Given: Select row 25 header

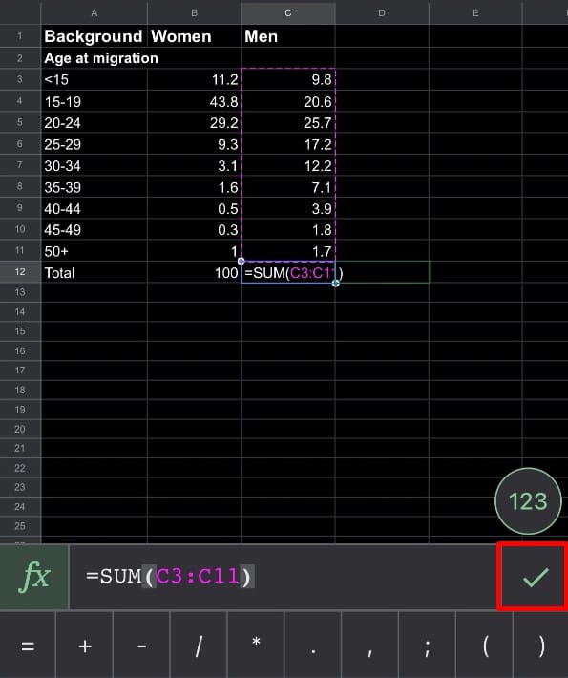Looking at the screenshot, I should click(20, 526).
